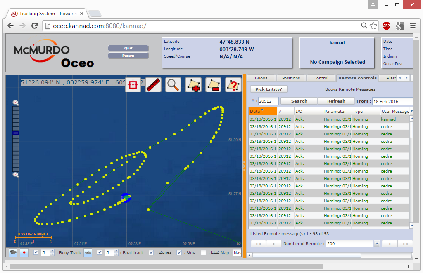Enable the EEZ checkbox
This screenshot has width=423, height=273.
point(204,252)
